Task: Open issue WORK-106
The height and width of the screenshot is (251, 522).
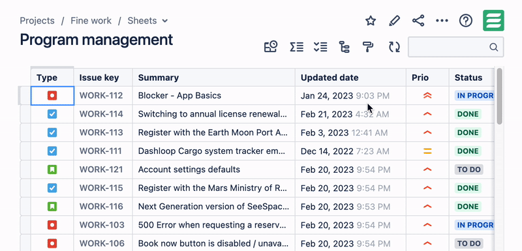Action: coord(102,243)
